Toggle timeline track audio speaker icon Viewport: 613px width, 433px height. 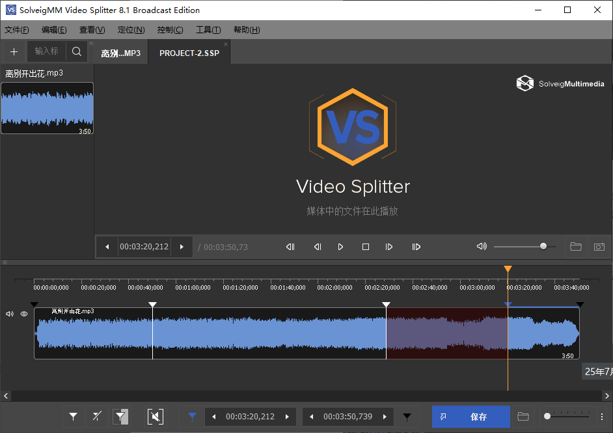pos(10,314)
